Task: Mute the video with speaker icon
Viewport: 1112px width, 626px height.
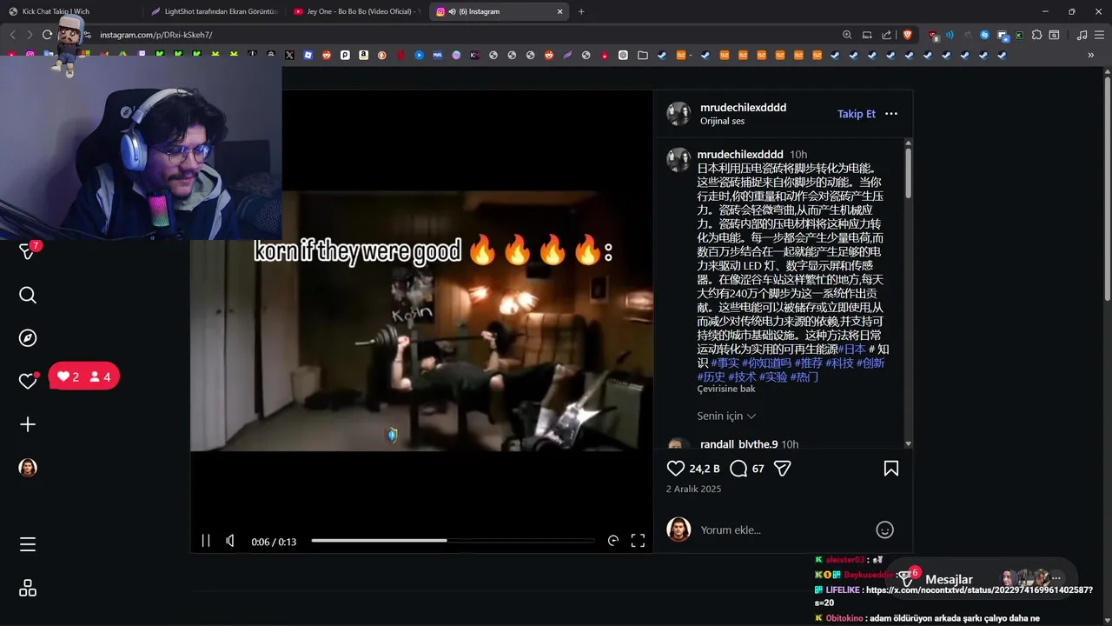Action: 230,541
